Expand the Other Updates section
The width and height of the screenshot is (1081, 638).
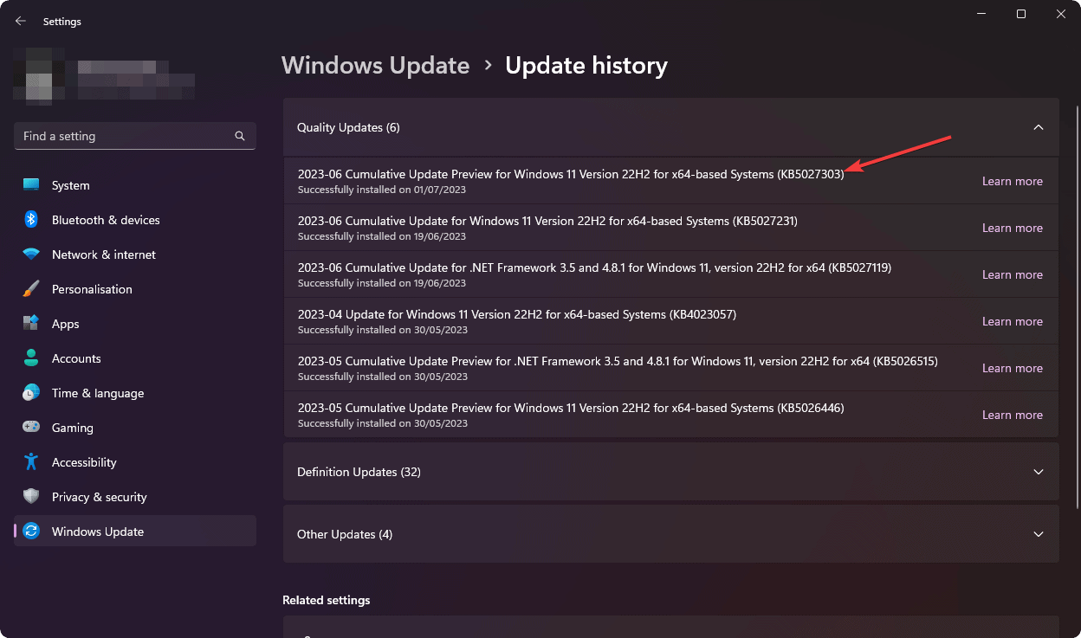[x=1038, y=534]
